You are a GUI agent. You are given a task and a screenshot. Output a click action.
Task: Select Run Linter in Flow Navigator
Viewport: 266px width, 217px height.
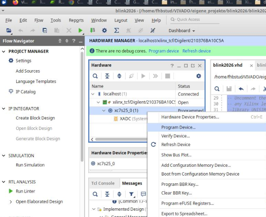pos(25,191)
